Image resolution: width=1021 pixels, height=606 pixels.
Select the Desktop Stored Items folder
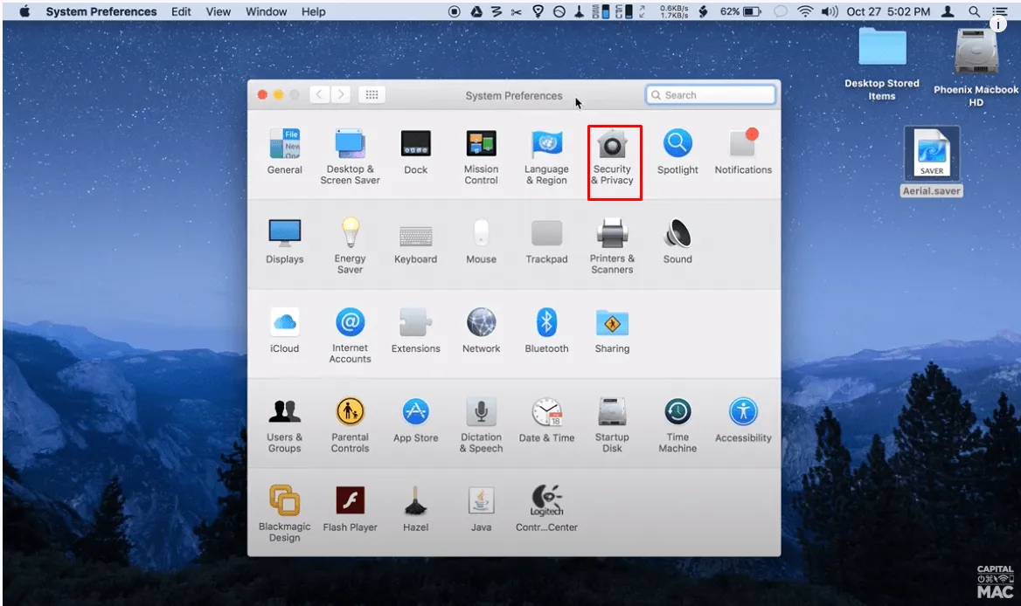pos(882,63)
